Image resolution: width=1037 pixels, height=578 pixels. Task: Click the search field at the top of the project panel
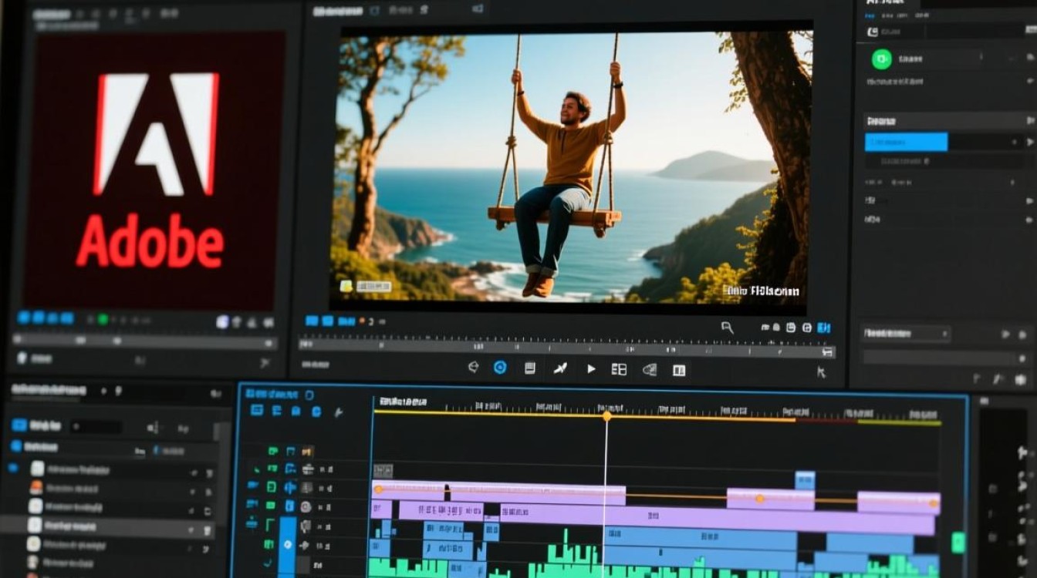(x=96, y=427)
